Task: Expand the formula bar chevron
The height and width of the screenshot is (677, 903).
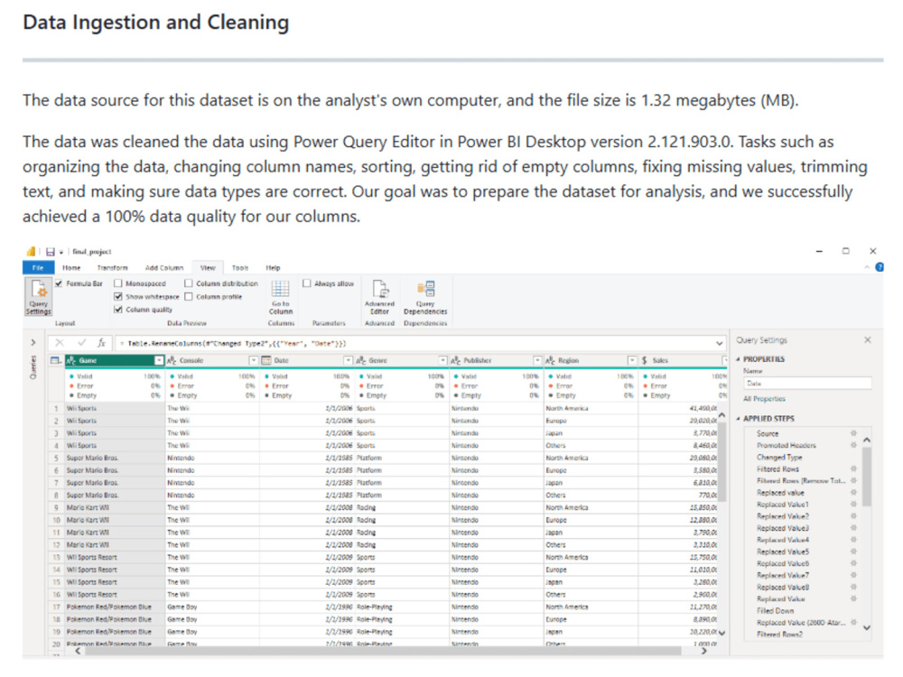Action: pyautogui.click(x=720, y=343)
